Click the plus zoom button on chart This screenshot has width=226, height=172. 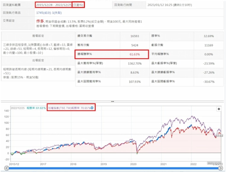[219, 109]
